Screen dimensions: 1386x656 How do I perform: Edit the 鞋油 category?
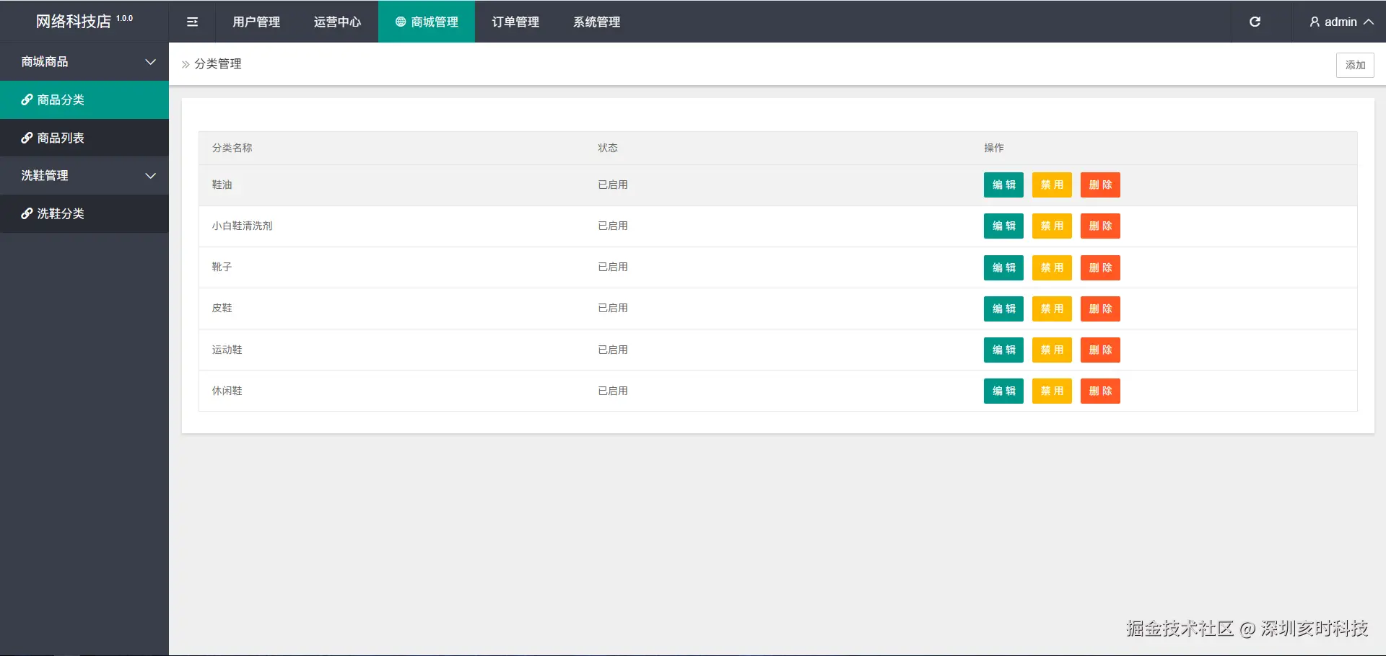tap(1003, 185)
